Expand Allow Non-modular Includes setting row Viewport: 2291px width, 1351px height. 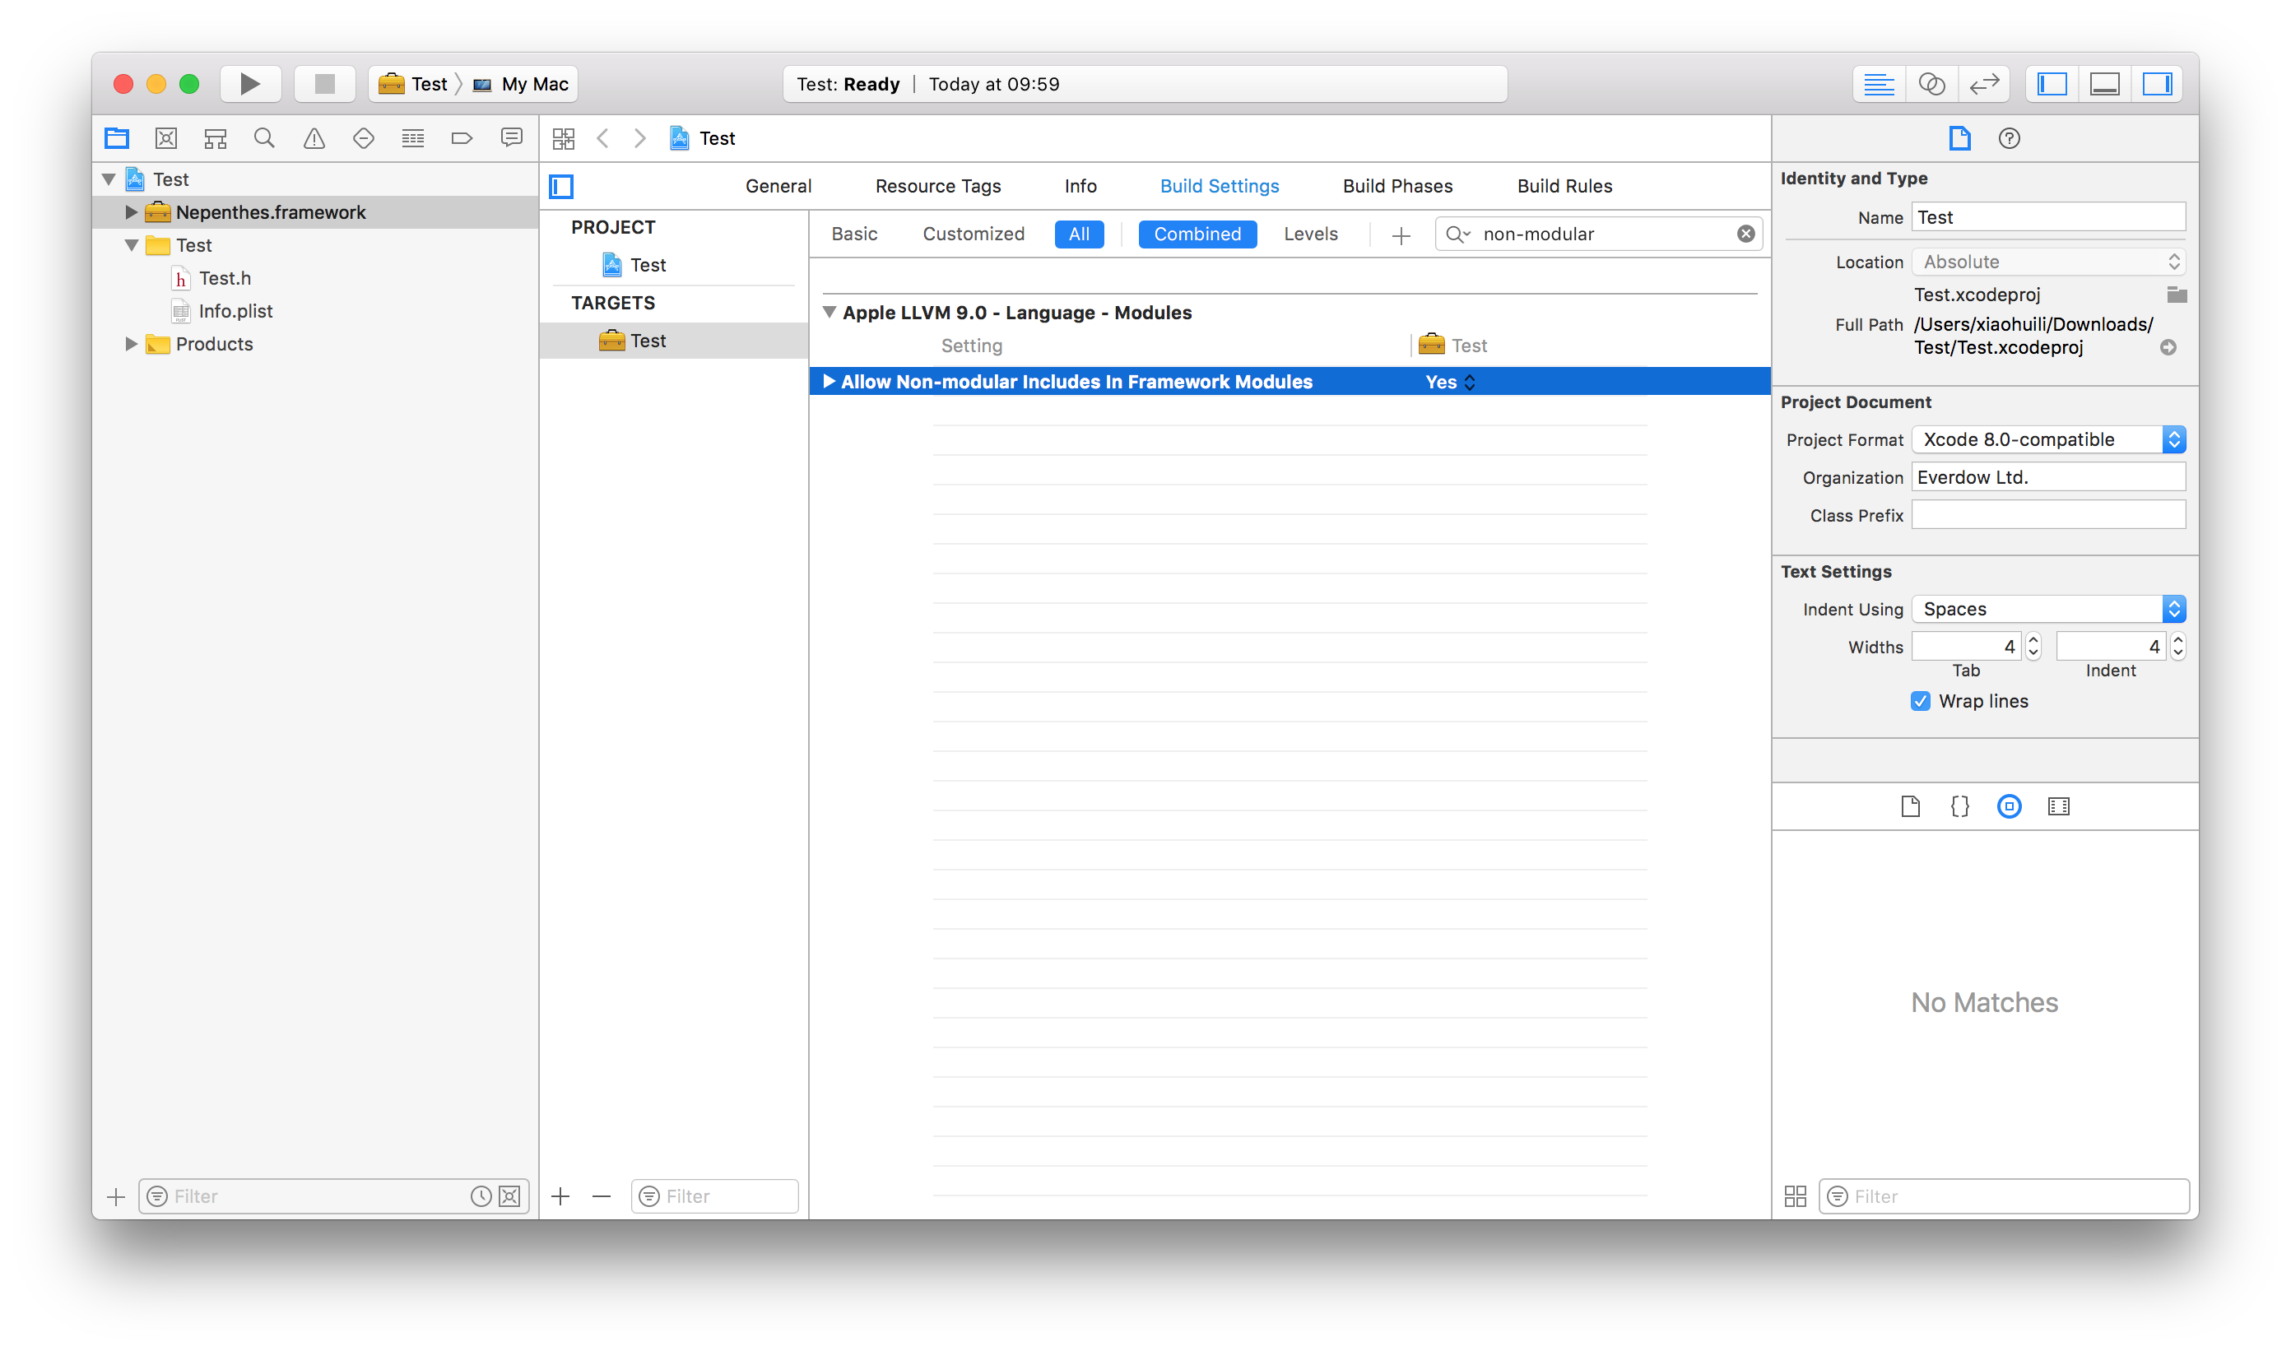tap(829, 382)
